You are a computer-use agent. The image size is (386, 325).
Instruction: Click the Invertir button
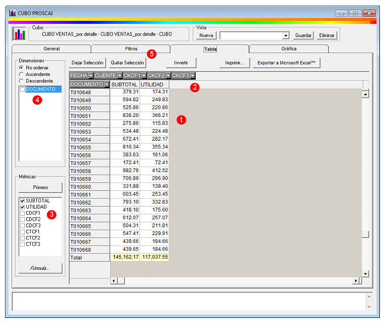click(x=181, y=63)
